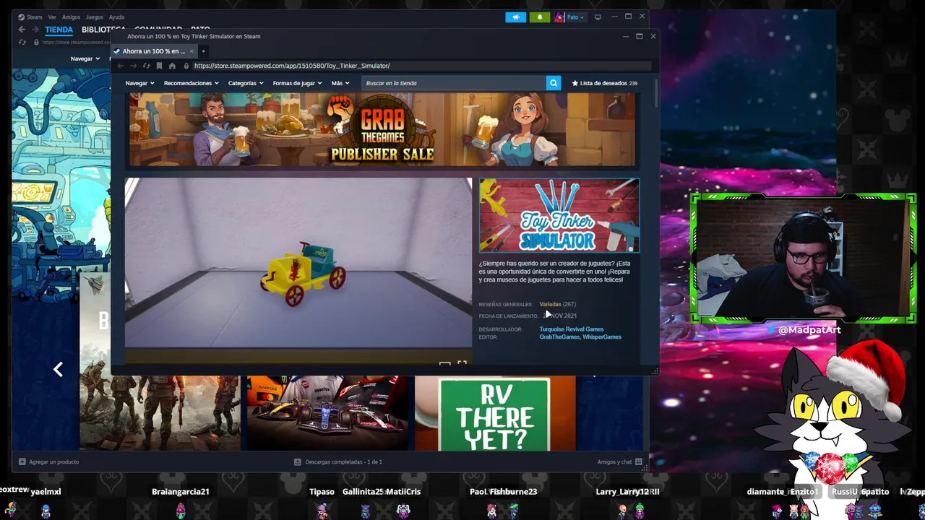The height and width of the screenshot is (520, 925).
Task: Expand the Recomendaciones dropdown
Action: (191, 83)
